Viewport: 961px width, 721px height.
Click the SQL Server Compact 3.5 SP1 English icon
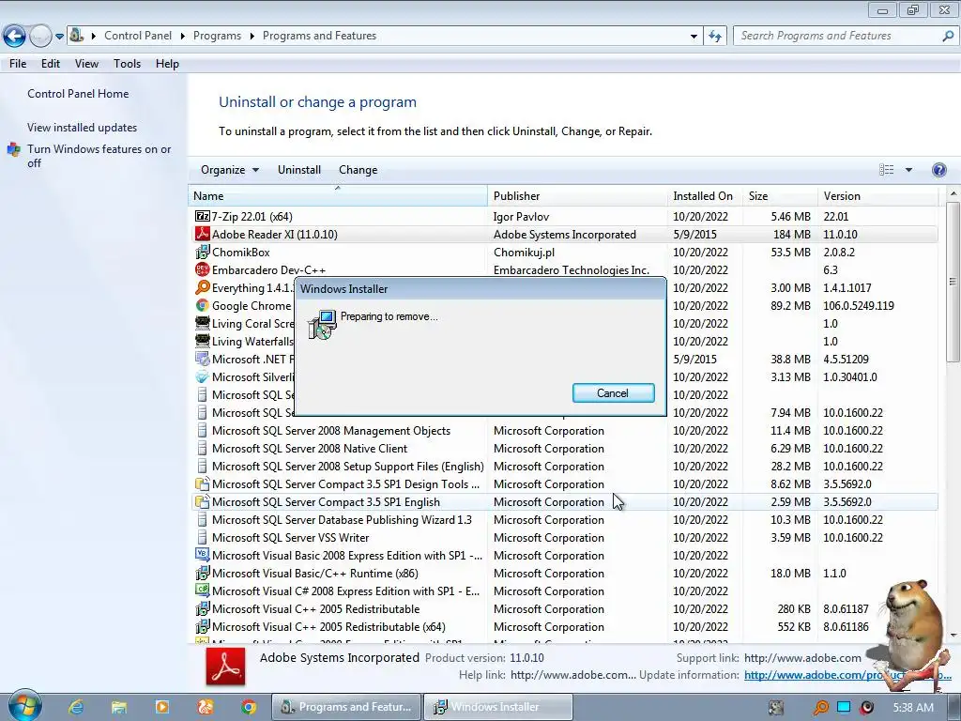[203, 501]
